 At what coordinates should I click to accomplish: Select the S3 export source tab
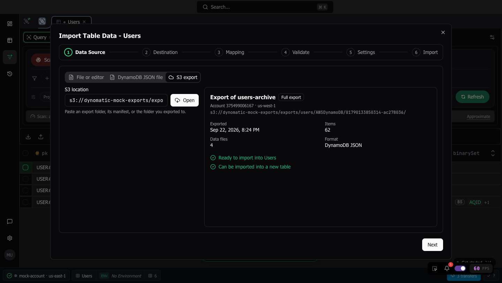coord(183,77)
